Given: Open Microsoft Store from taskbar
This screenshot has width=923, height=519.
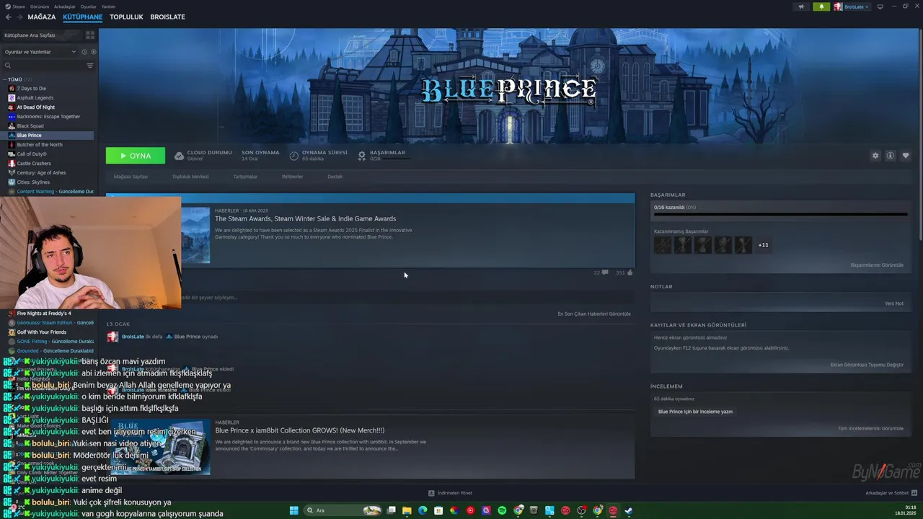Looking at the screenshot, I should pyautogui.click(x=438, y=510).
